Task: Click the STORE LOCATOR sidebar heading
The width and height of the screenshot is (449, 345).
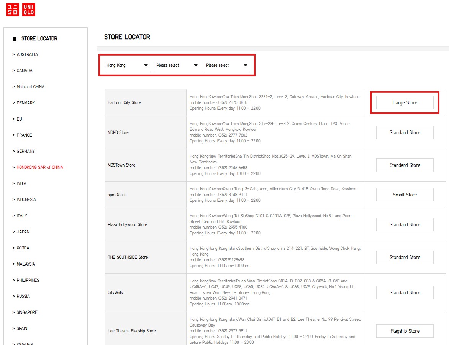Action: click(x=39, y=39)
